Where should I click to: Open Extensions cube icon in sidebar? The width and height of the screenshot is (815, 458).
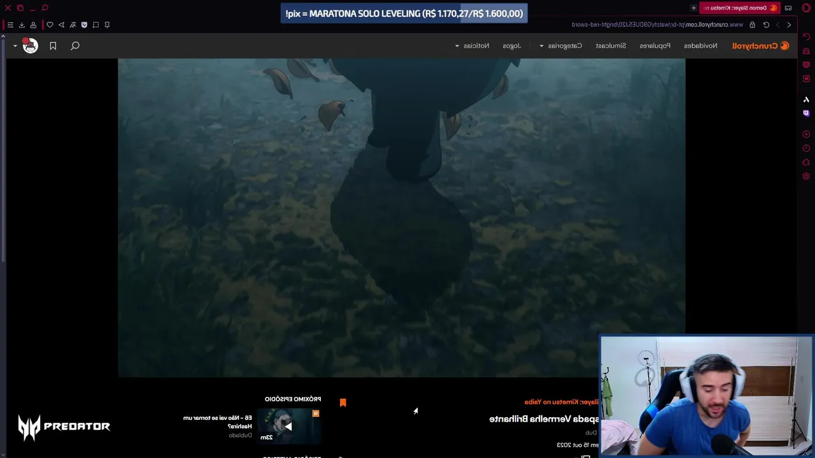click(806, 162)
